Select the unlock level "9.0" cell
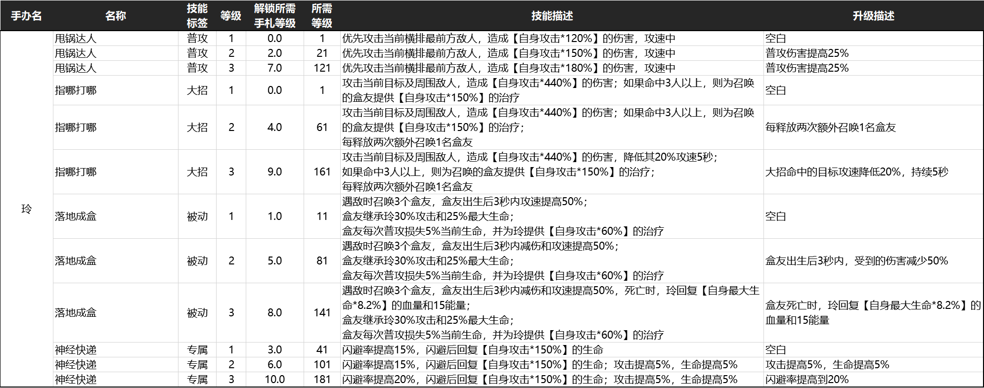Image resolution: width=984 pixels, height=388 pixels. tap(274, 172)
